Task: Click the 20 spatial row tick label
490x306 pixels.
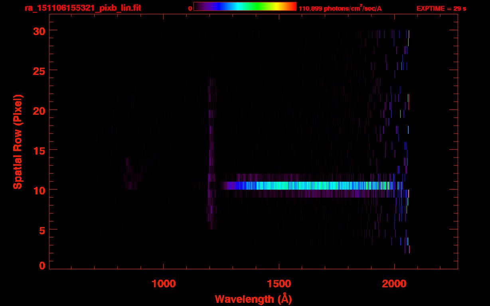Action: click(x=39, y=110)
